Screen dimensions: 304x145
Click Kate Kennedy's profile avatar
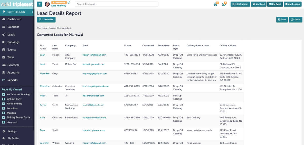[47, 4]
